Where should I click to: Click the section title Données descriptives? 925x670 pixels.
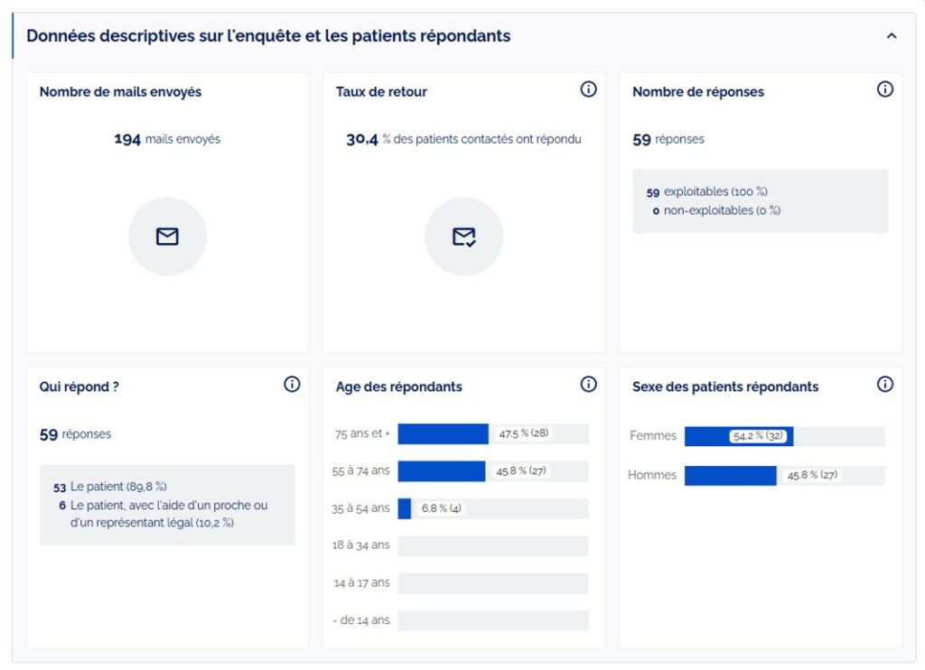click(x=268, y=36)
